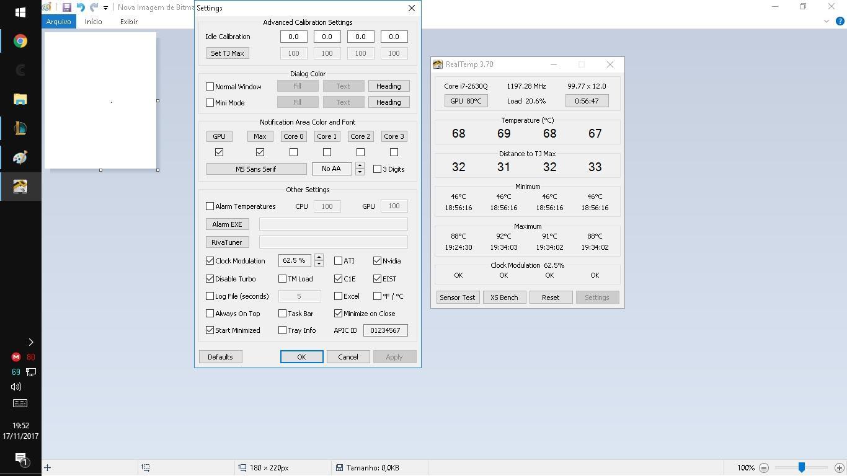Click the zoom in plus button in Paint
The image size is (847, 476).
point(840,468)
